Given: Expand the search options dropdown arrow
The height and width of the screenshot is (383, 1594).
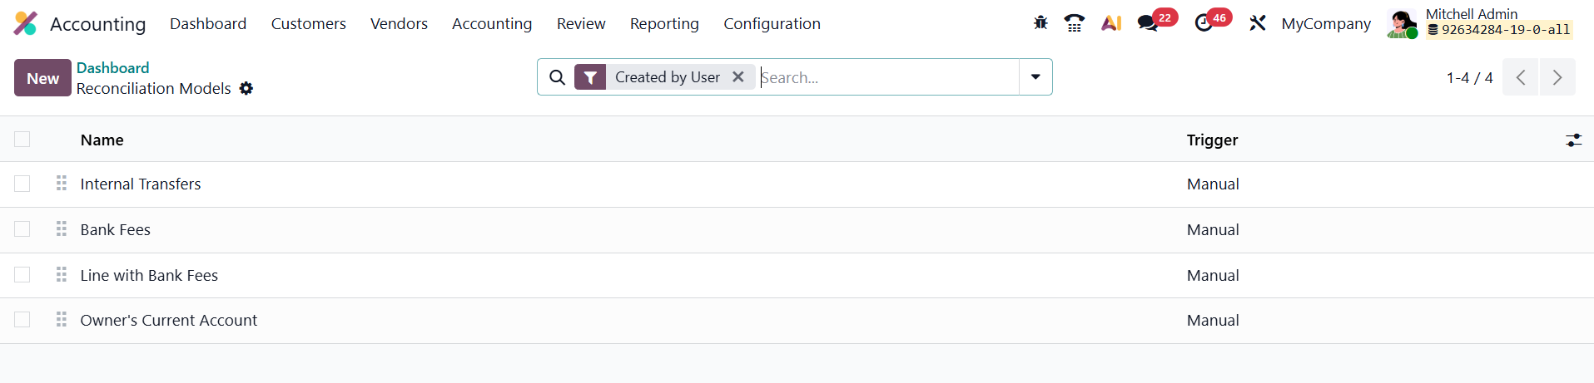Looking at the screenshot, I should 1035,77.
